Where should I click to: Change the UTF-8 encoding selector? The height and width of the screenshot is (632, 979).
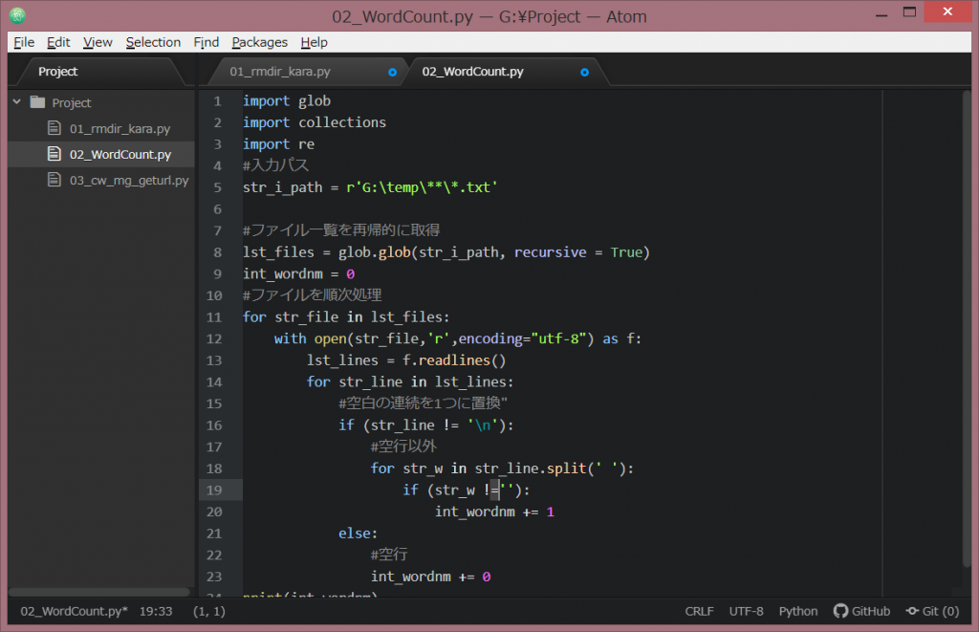tap(746, 611)
